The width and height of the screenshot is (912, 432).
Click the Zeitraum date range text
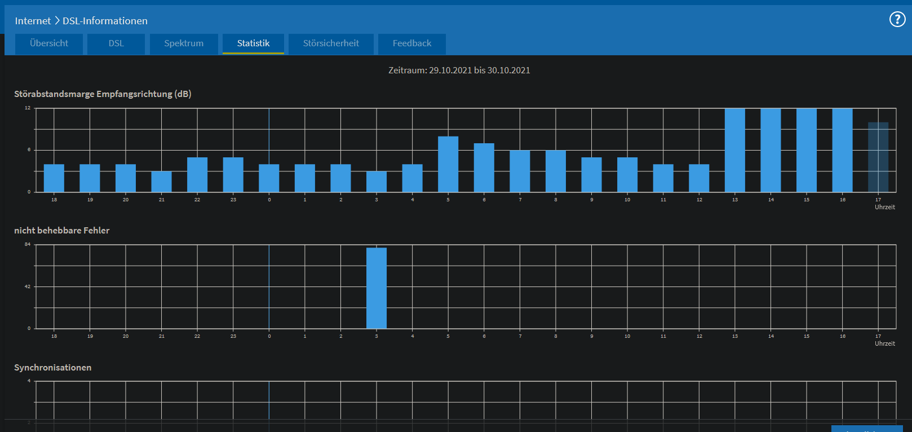pos(459,70)
